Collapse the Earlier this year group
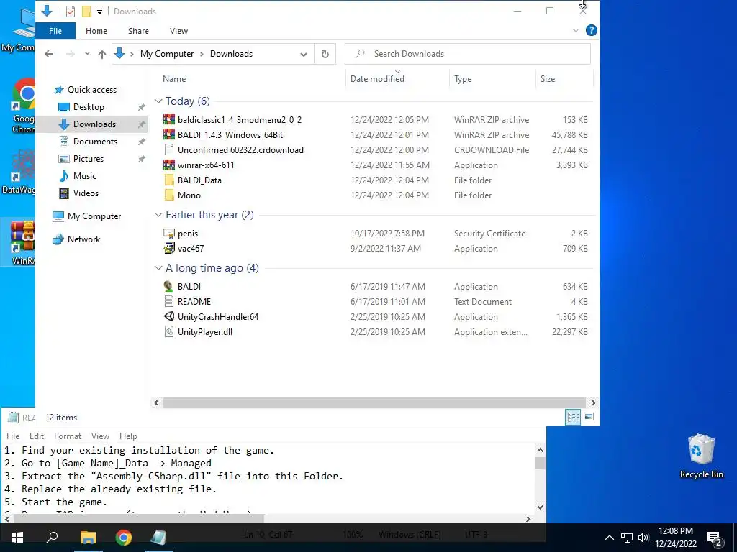The height and width of the screenshot is (552, 737). tap(158, 215)
